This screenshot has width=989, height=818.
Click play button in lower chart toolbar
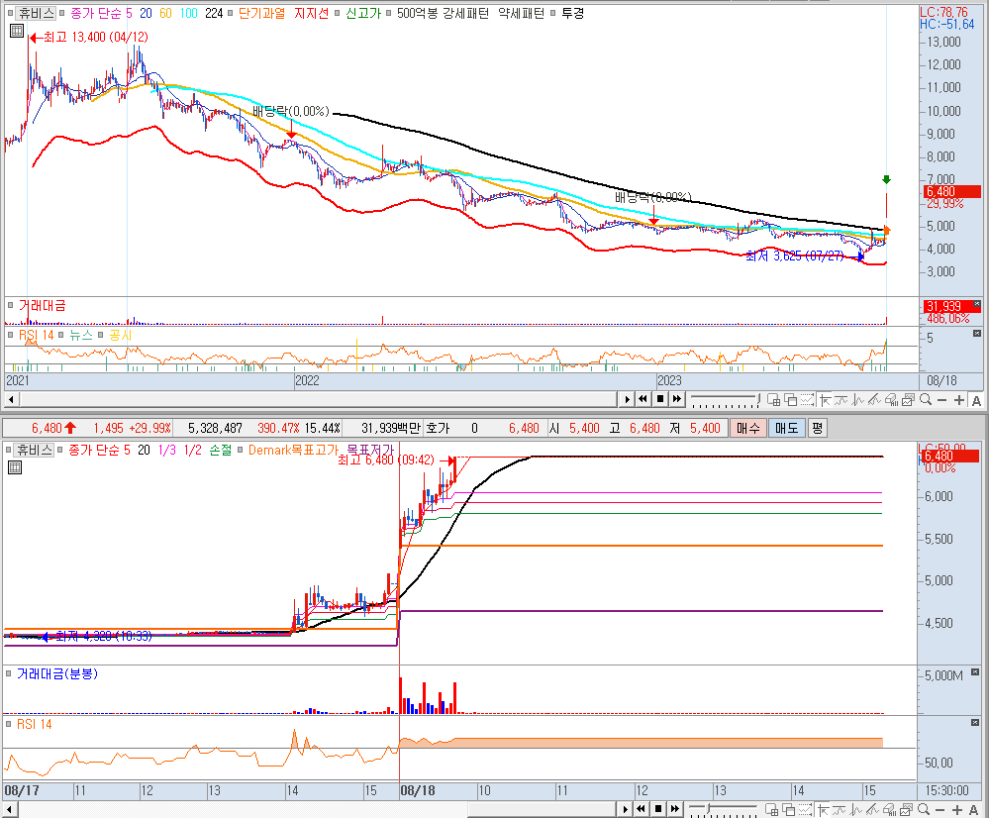click(x=626, y=809)
